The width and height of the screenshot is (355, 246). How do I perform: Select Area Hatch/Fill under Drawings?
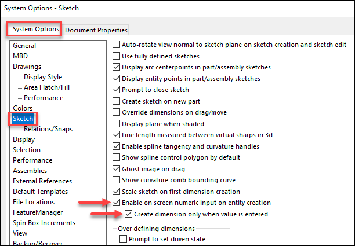(46, 87)
